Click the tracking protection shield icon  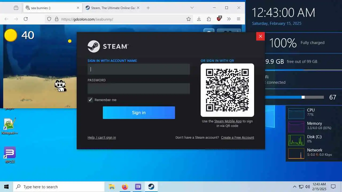click(x=49, y=19)
